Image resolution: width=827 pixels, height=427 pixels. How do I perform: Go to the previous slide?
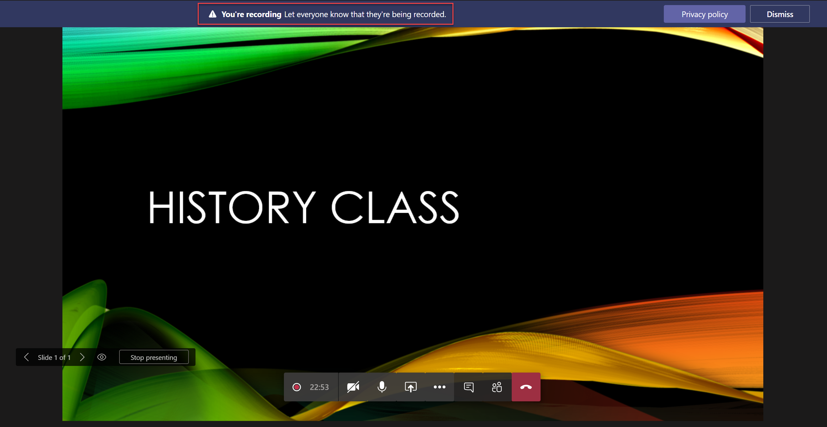[x=27, y=357]
